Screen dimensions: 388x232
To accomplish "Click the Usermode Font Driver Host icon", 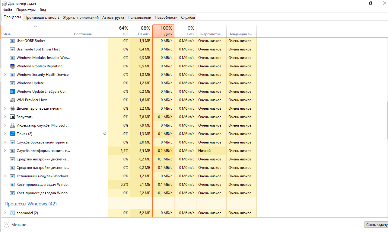I will [12, 49].
